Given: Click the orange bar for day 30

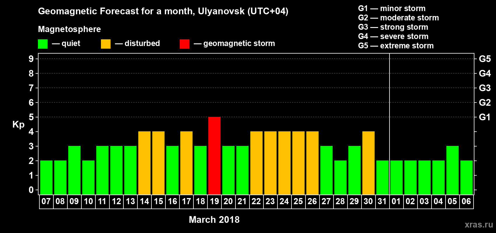Looking at the screenshot, I should tap(368, 163).
